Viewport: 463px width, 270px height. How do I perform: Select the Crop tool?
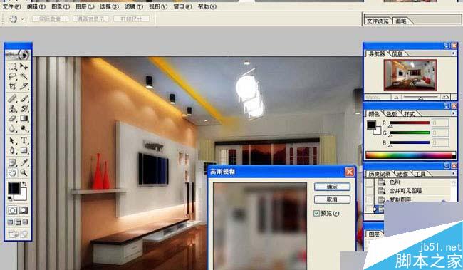click(x=12, y=86)
